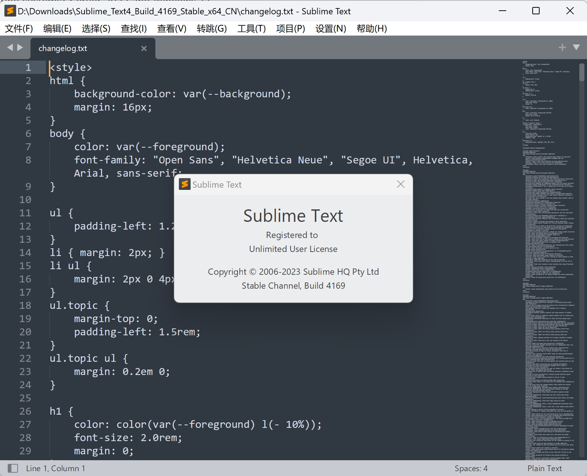This screenshot has height=476, width=587.
Task: Open the 帮助(H) menu
Action: 372,29
